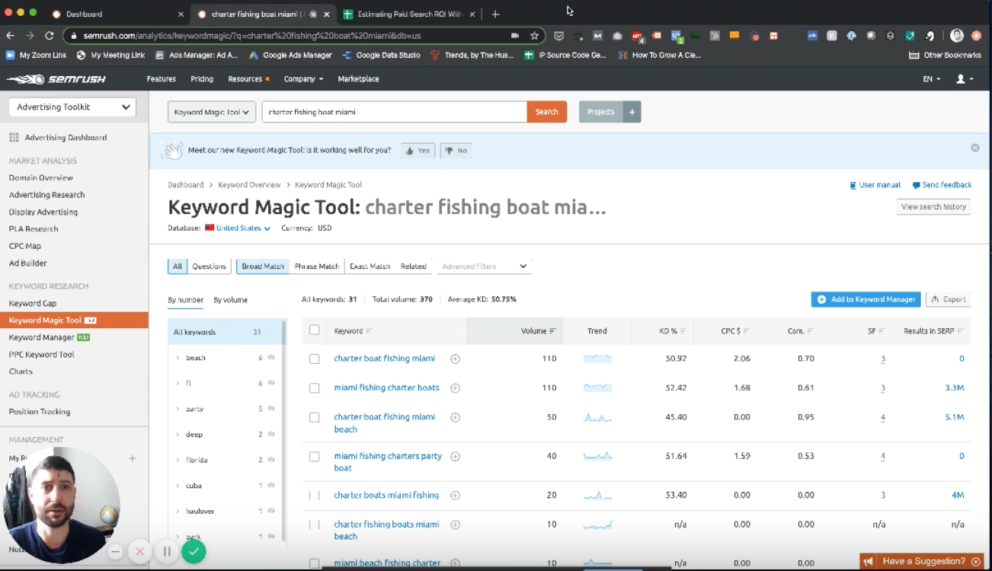Go back in browser history
The width and height of the screenshot is (992, 571).
tap(10, 36)
